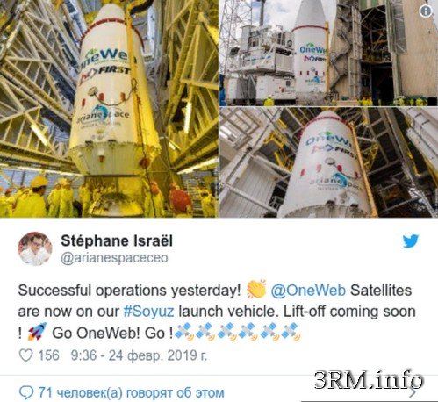
Task: Open the Twitter bird logo
Action: 411,241
